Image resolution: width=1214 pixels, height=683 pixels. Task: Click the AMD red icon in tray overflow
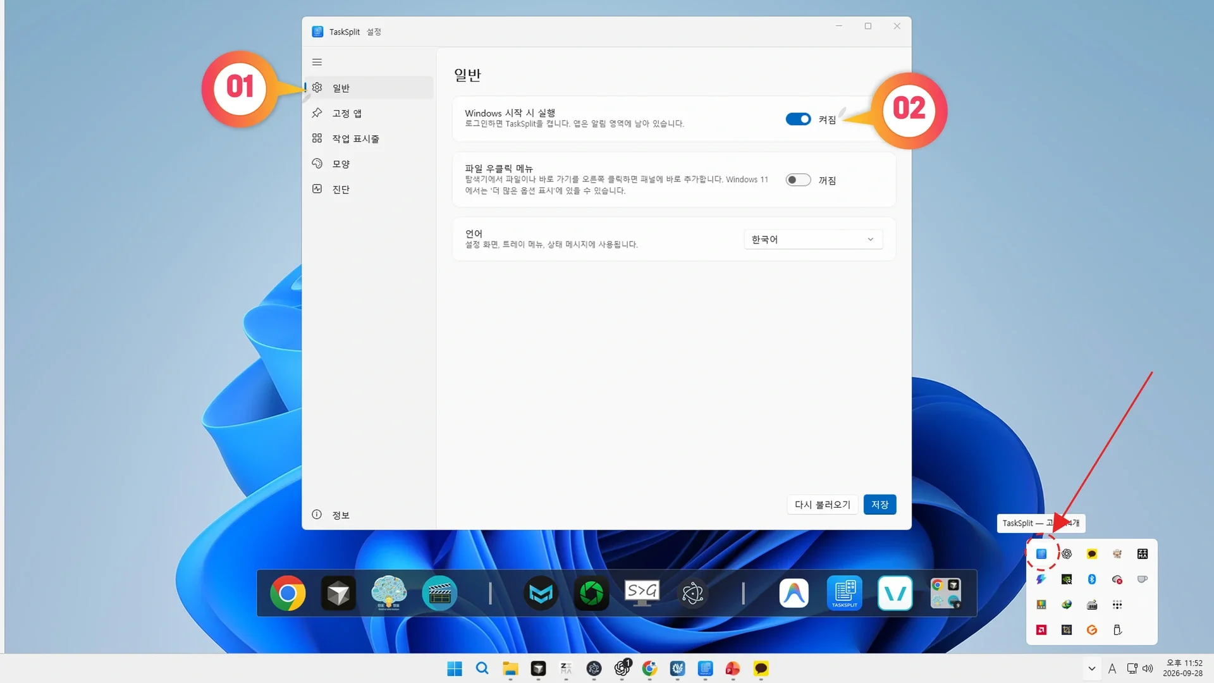point(1041,630)
